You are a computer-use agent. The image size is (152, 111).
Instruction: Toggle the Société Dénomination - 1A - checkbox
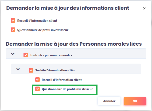tap(31, 70)
